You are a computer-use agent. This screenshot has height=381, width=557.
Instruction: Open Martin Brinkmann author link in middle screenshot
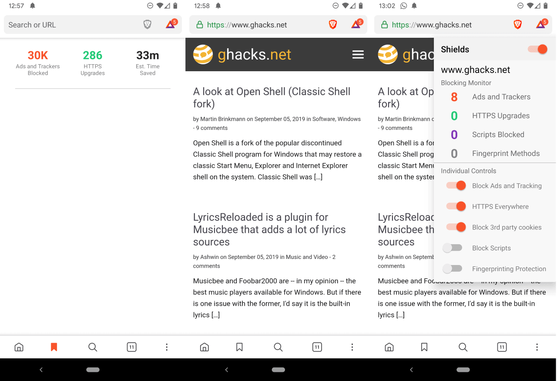pos(223,119)
